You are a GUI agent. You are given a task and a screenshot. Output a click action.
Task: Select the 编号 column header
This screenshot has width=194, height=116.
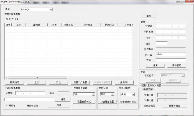pyautogui.click(x=8, y=25)
